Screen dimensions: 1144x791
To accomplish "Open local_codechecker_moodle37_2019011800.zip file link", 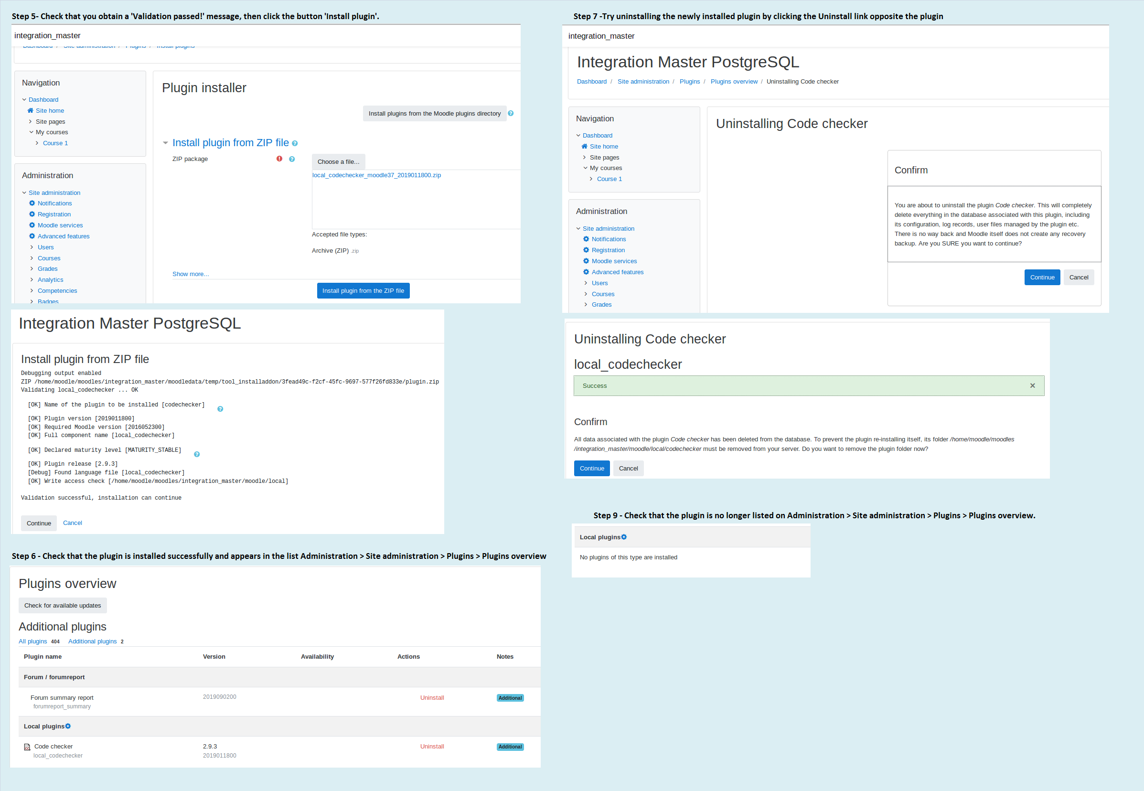I will tap(377, 175).
